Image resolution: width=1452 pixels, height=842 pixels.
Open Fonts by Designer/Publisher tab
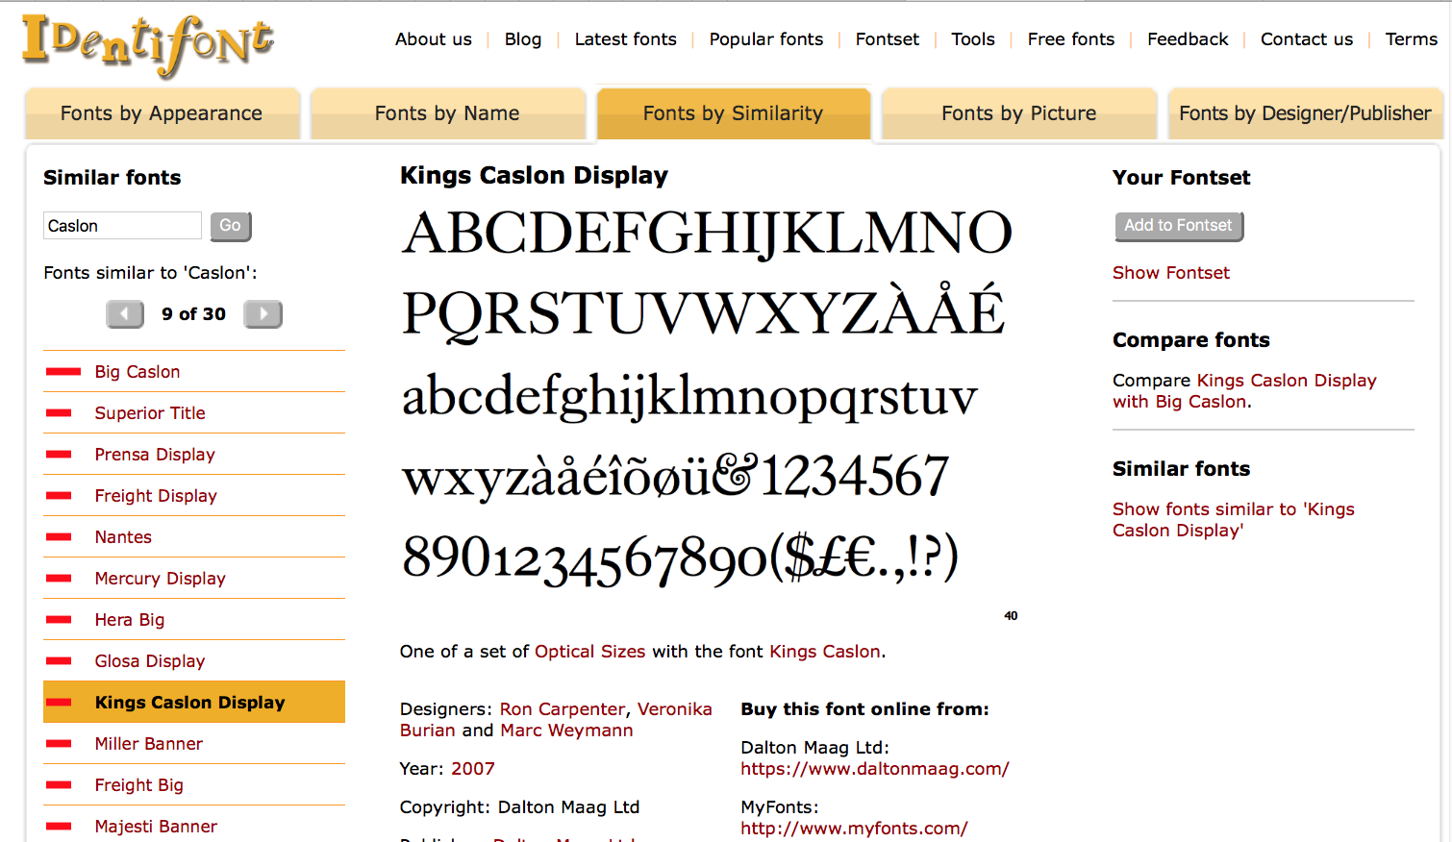(1305, 113)
